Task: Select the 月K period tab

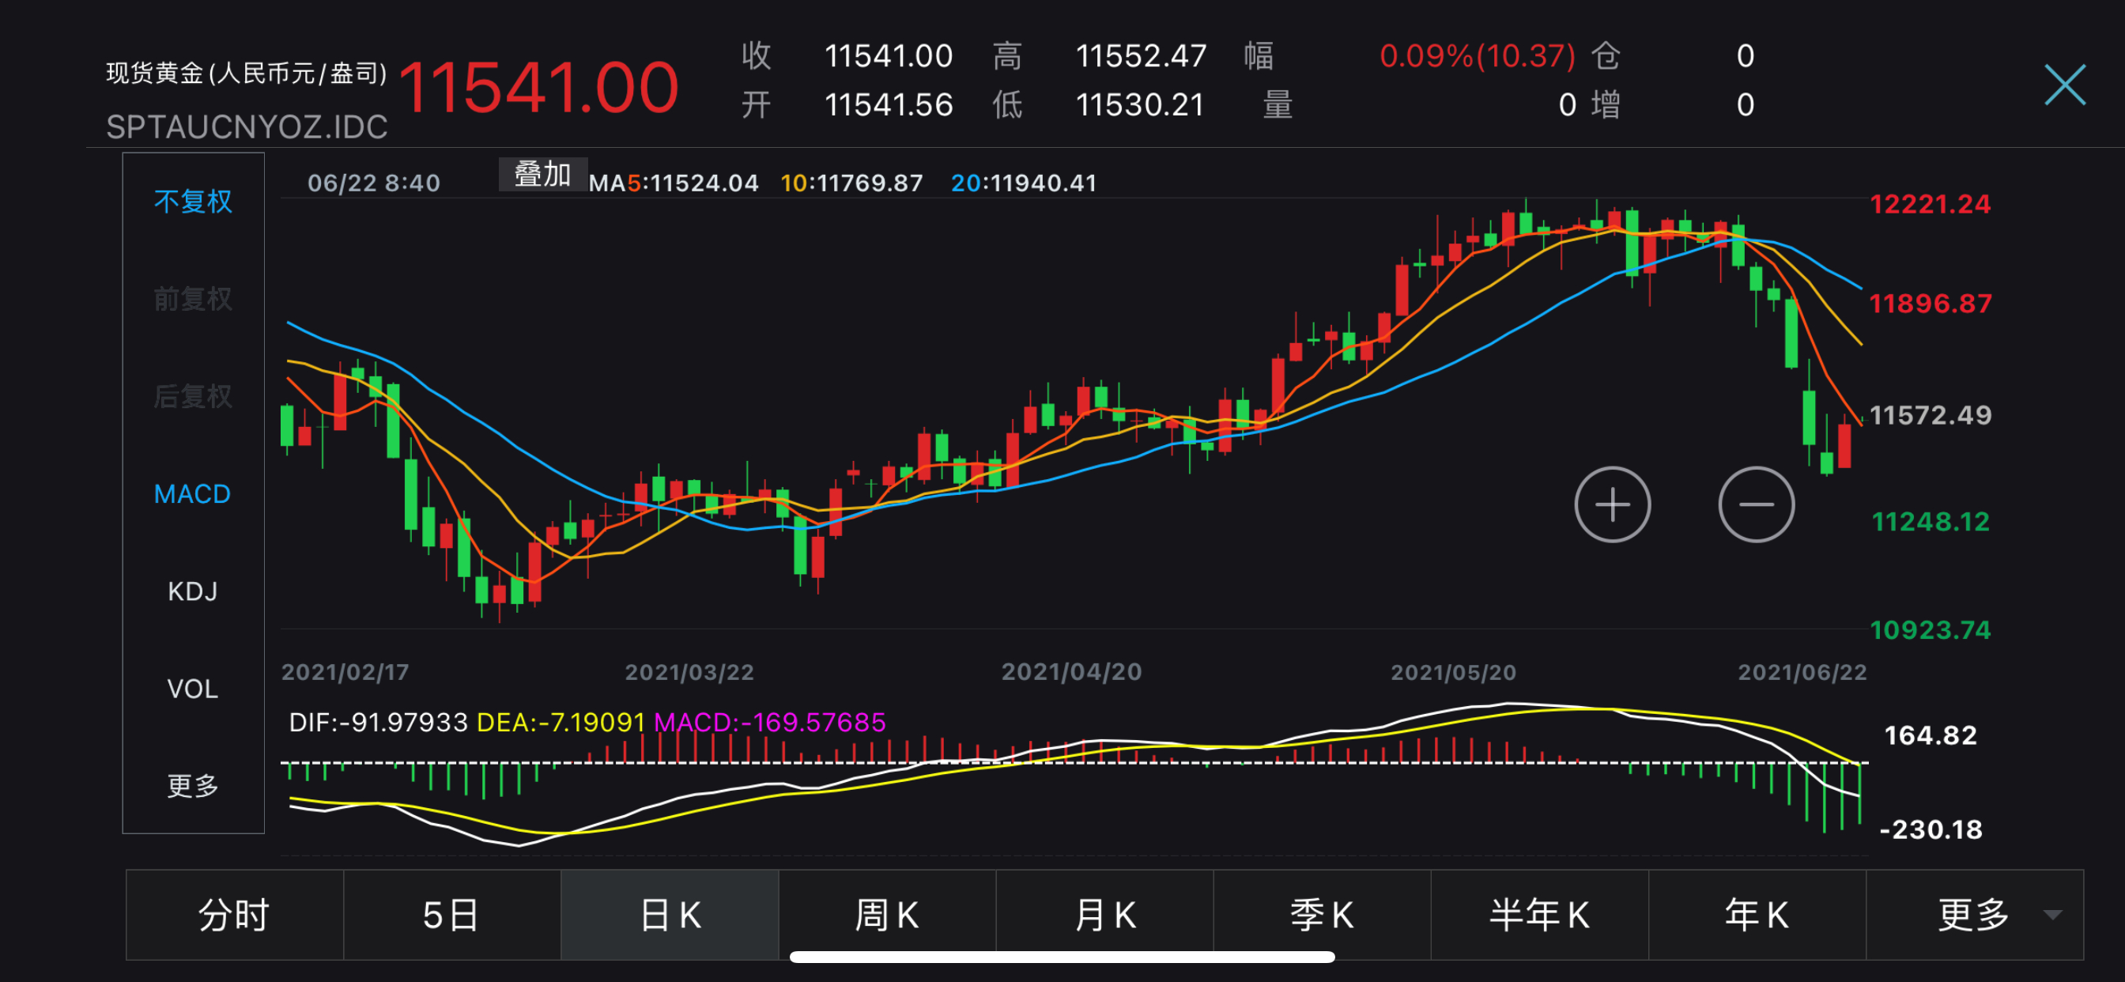Action: tap(1104, 914)
